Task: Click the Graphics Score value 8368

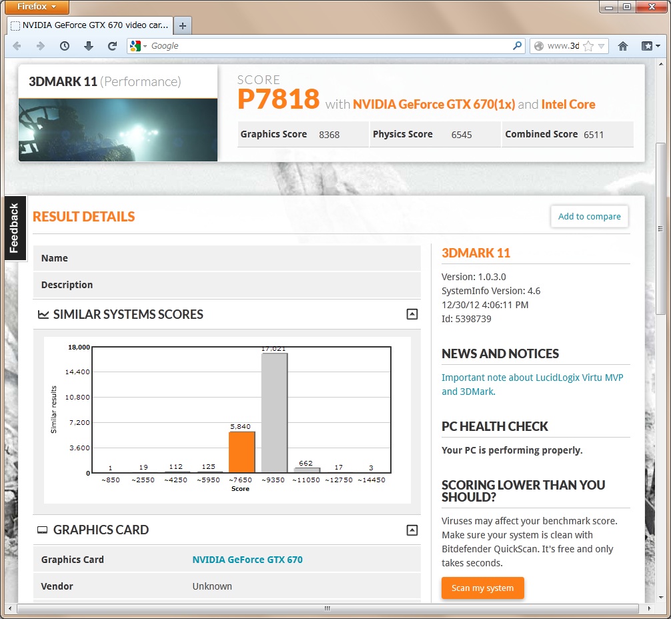Action: click(329, 135)
